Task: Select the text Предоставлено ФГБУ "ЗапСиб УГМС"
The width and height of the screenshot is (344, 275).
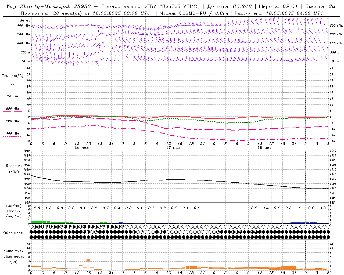Action: tap(151, 6)
